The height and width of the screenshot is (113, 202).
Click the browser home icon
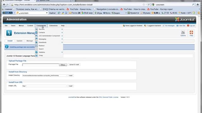point(198,5)
